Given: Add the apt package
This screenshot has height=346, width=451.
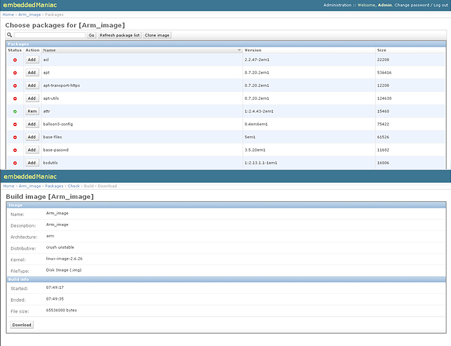Looking at the screenshot, I should click(x=32, y=73).
